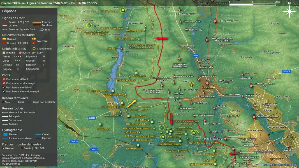Click the red downward arrow near Dibrova
The width and height of the screenshot is (299, 168).
[171, 119]
